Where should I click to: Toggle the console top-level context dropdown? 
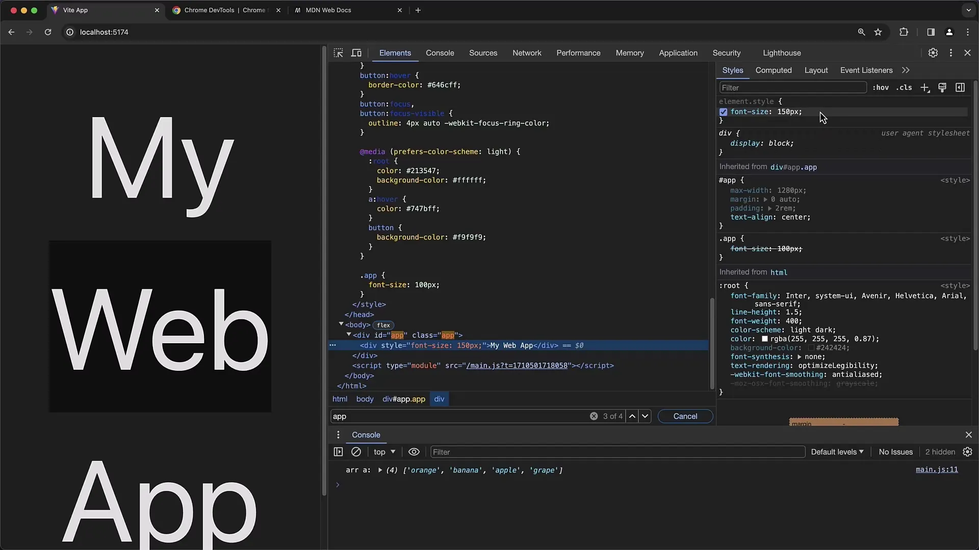(x=384, y=452)
